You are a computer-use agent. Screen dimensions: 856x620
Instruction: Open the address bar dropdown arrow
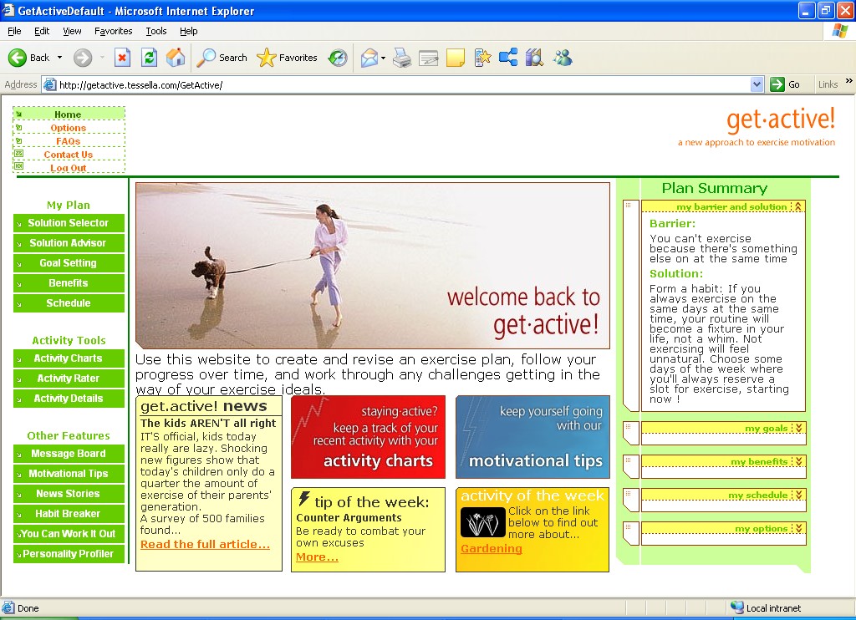(x=757, y=84)
